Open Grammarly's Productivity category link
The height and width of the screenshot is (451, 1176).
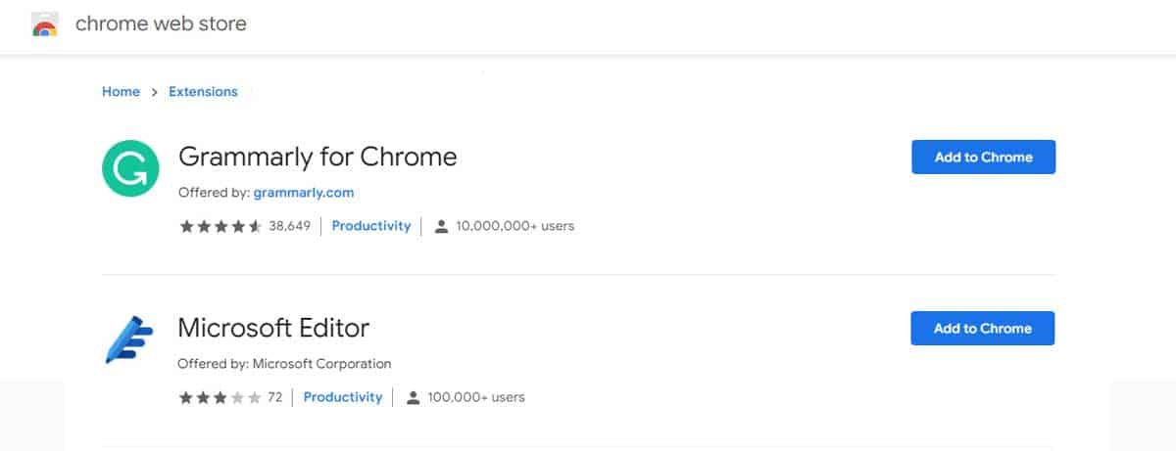tap(371, 226)
